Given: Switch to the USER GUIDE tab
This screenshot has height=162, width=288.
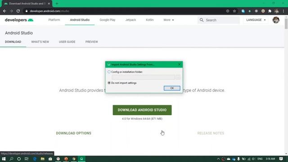Looking at the screenshot, I should [x=67, y=42].
